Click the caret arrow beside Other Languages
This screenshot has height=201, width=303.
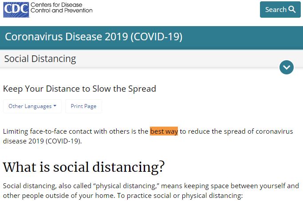click(x=55, y=106)
